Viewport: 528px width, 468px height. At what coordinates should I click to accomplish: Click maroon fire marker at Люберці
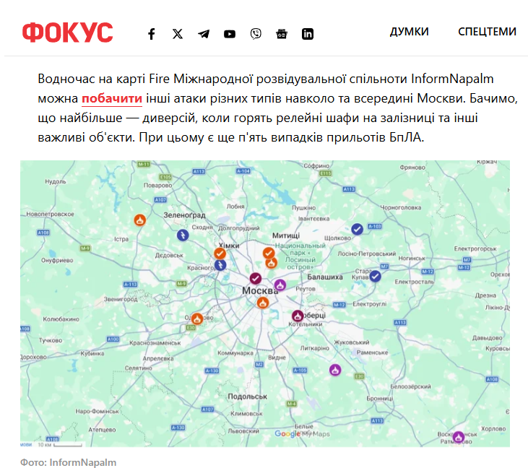(298, 316)
